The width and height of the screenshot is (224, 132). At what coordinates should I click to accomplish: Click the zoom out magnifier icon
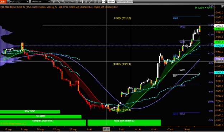(68, 1)
